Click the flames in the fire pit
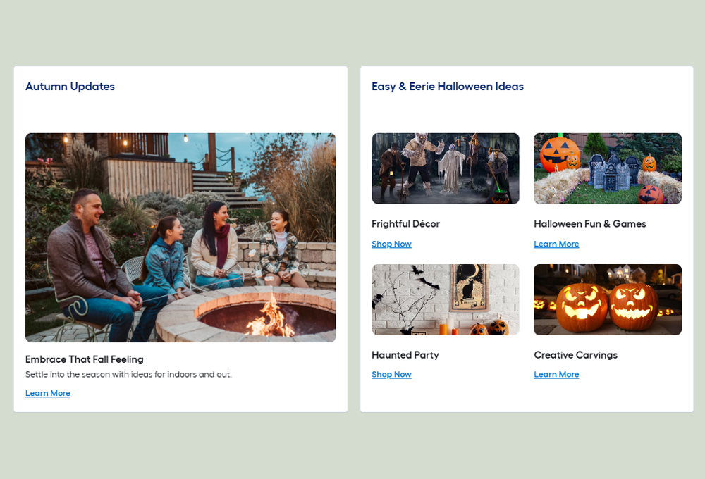This screenshot has height=479, width=705. (x=269, y=318)
